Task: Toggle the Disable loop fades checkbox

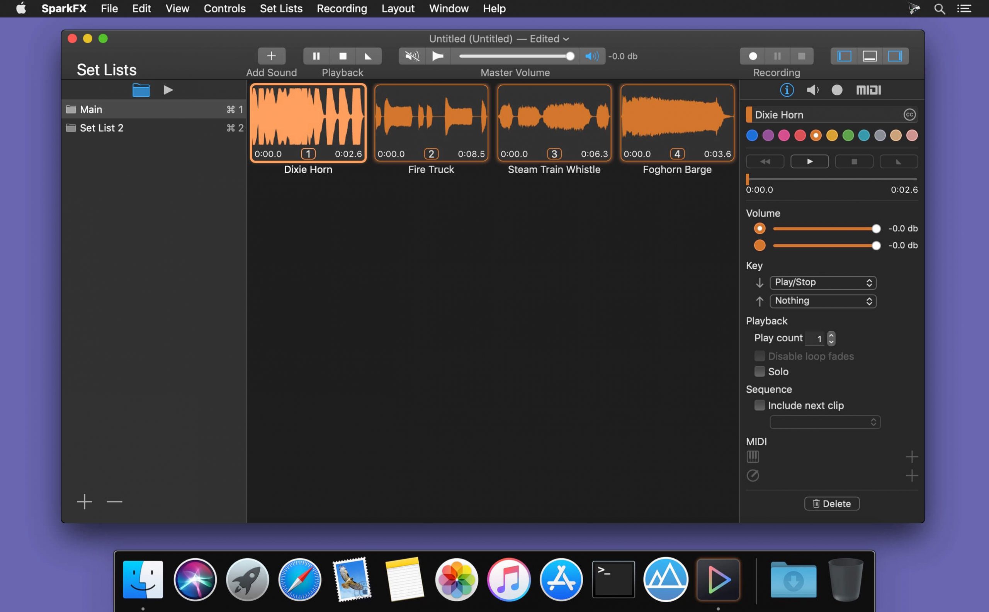Action: click(760, 356)
